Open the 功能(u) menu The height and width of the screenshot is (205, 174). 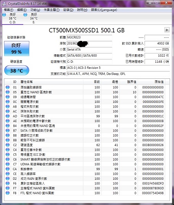click(x=35, y=10)
